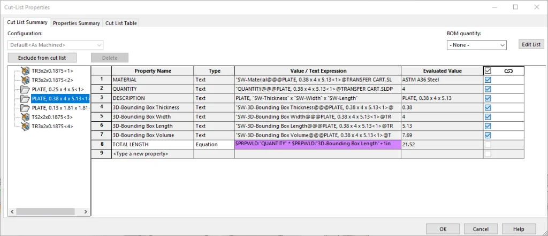Click the DESCRIPTION value expression cell
Screen dimensions: 548x236
(x=318, y=98)
